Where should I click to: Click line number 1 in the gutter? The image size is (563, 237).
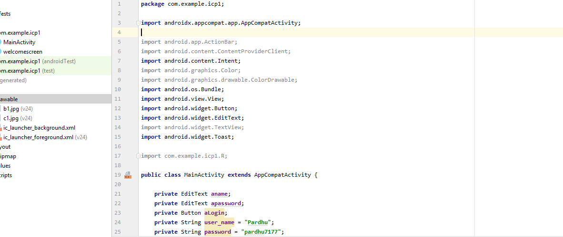click(119, 4)
